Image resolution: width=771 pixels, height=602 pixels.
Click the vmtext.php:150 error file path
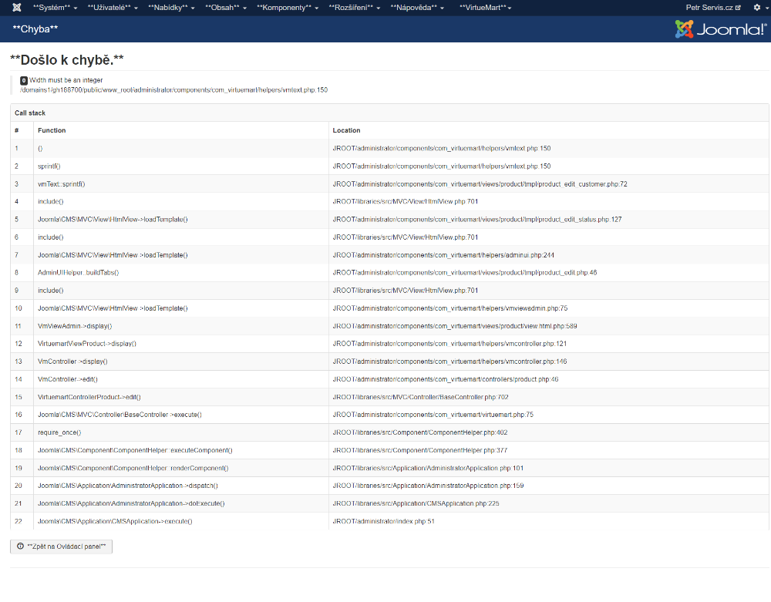tap(173, 89)
